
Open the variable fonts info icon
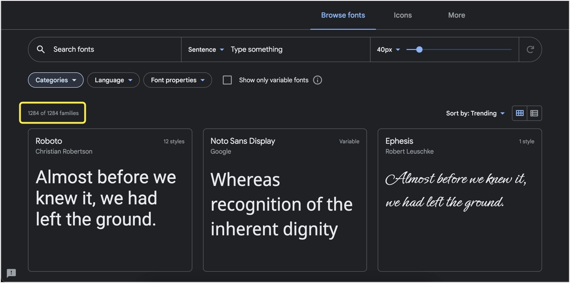(x=318, y=80)
